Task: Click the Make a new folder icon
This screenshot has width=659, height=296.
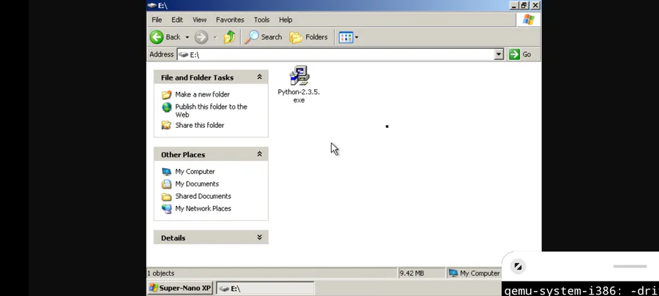Action: click(167, 94)
